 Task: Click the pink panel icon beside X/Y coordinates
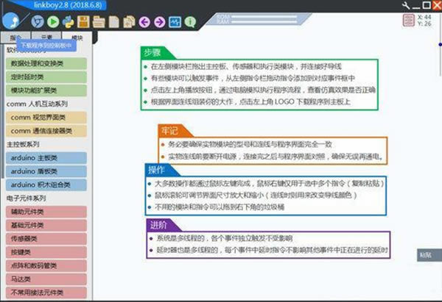tap(408, 21)
